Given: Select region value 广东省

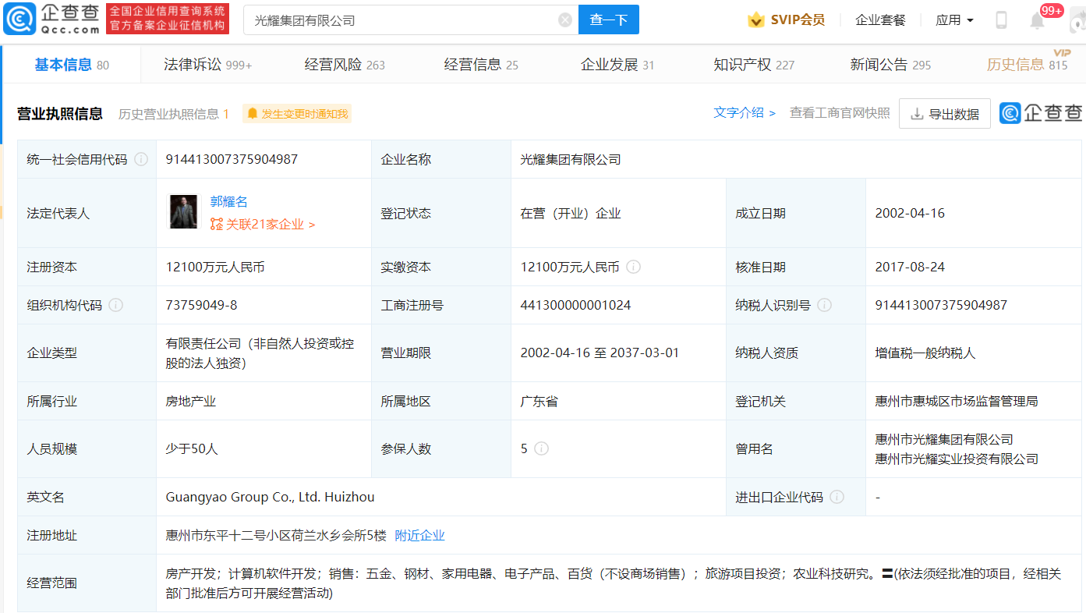Looking at the screenshot, I should click(x=539, y=401).
